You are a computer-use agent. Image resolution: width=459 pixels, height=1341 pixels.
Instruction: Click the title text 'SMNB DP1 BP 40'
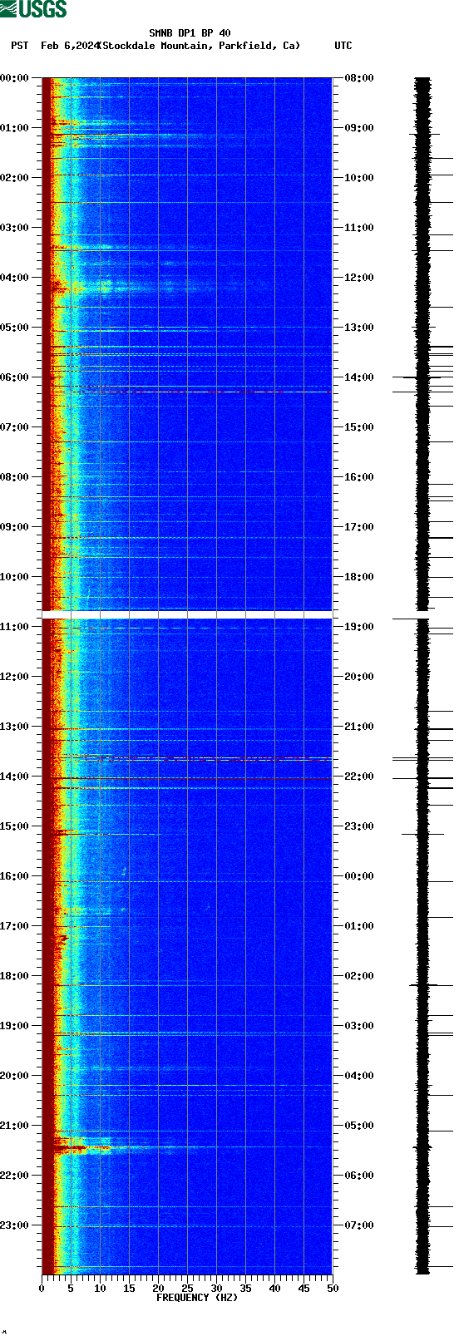click(x=190, y=33)
